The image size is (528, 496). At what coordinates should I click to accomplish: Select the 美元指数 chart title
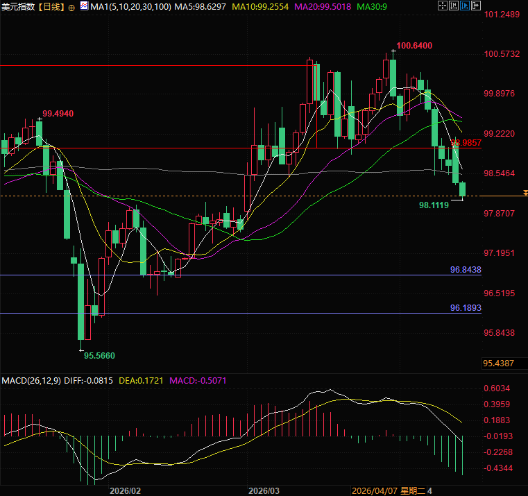18,6
